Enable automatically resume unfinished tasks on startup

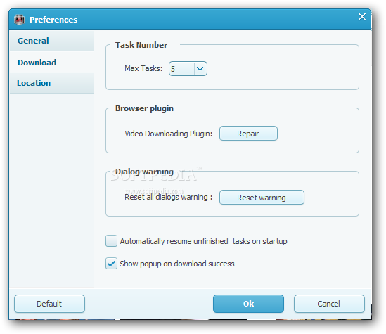coord(111,241)
